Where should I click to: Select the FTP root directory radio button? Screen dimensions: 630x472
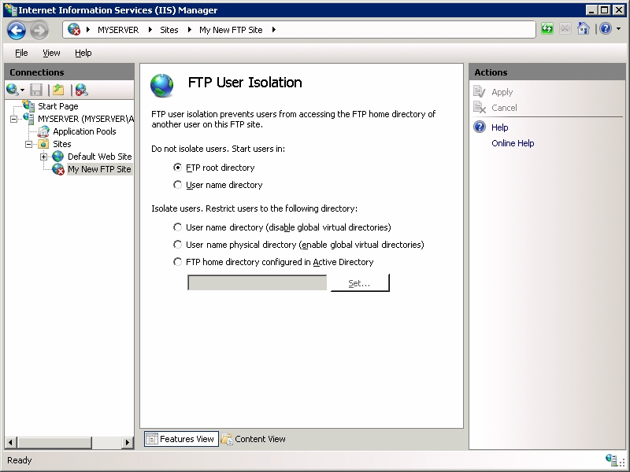pyautogui.click(x=177, y=167)
